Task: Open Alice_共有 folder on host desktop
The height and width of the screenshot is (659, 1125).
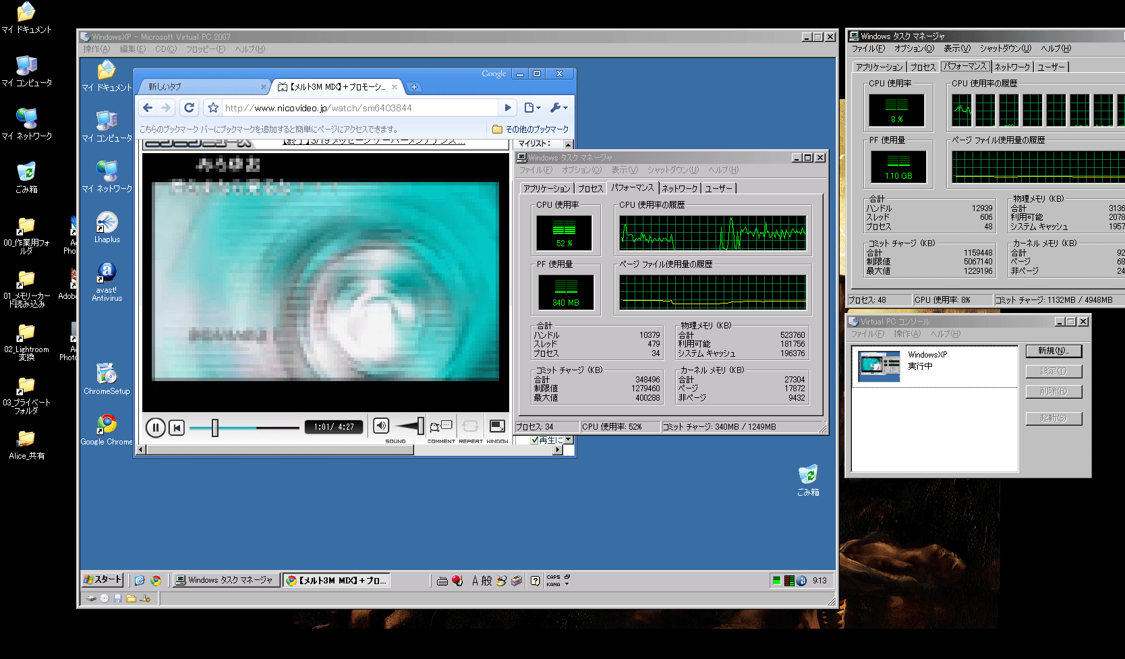Action: (26, 445)
